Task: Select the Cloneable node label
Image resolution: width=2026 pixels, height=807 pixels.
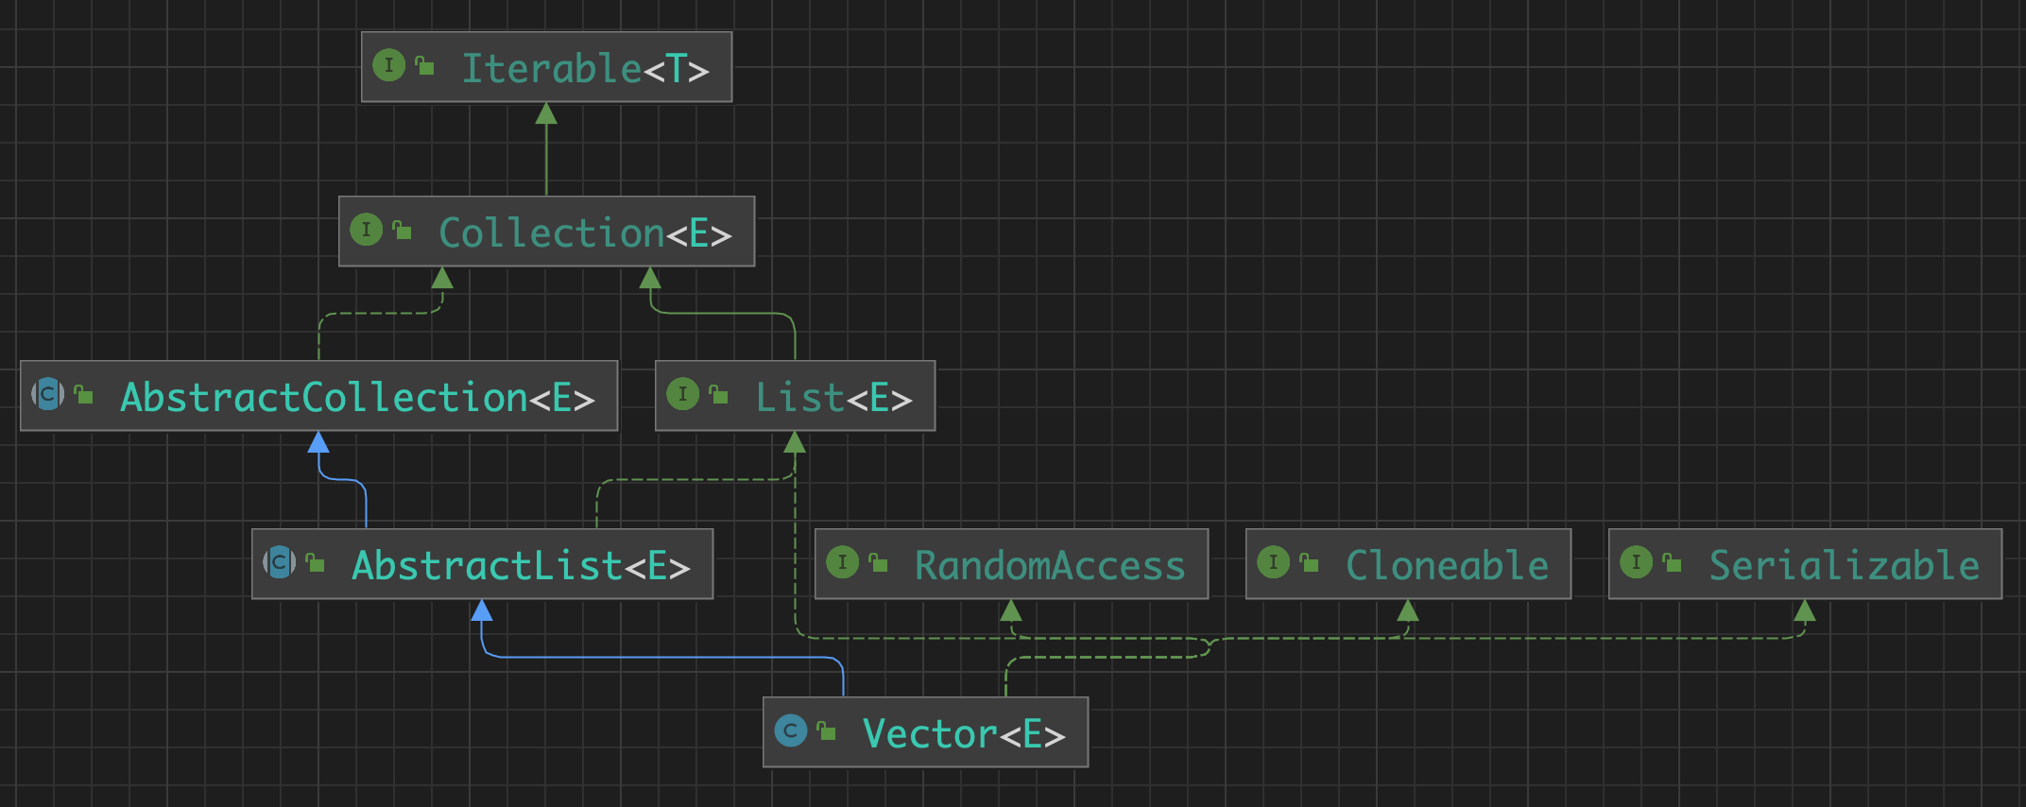Action: (1447, 565)
